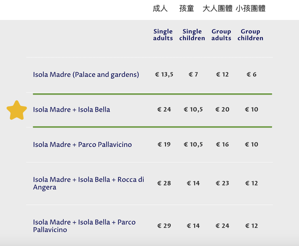The image size is (299, 246).
Task: Click the 小孩團體 label
Action: click(x=250, y=8)
